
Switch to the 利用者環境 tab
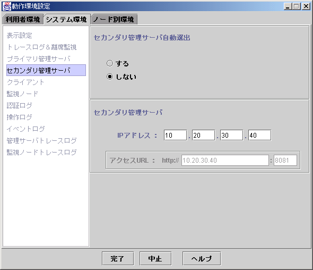(23, 20)
